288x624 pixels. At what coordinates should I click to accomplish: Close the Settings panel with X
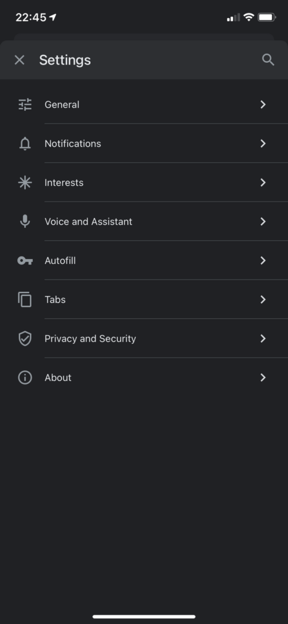tap(19, 60)
